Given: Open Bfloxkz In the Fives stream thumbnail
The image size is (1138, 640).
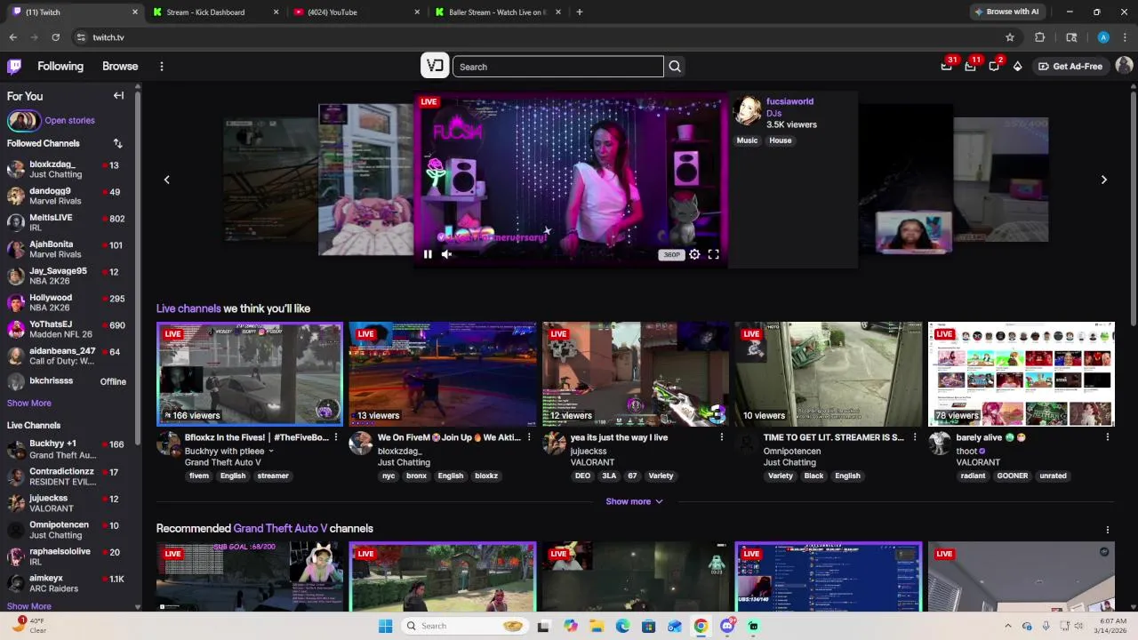Looking at the screenshot, I should (250, 374).
